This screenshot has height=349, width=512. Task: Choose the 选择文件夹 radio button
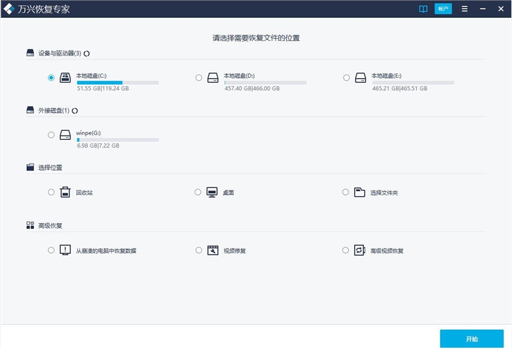pyautogui.click(x=346, y=192)
